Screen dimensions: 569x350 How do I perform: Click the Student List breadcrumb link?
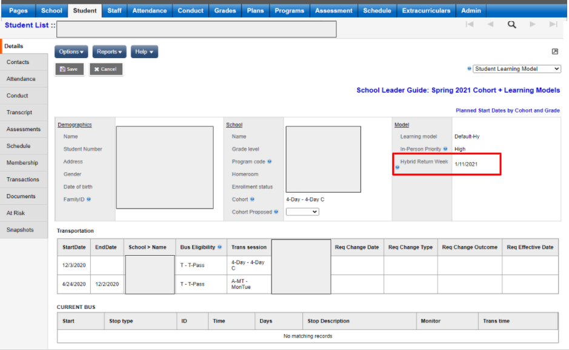(27, 25)
